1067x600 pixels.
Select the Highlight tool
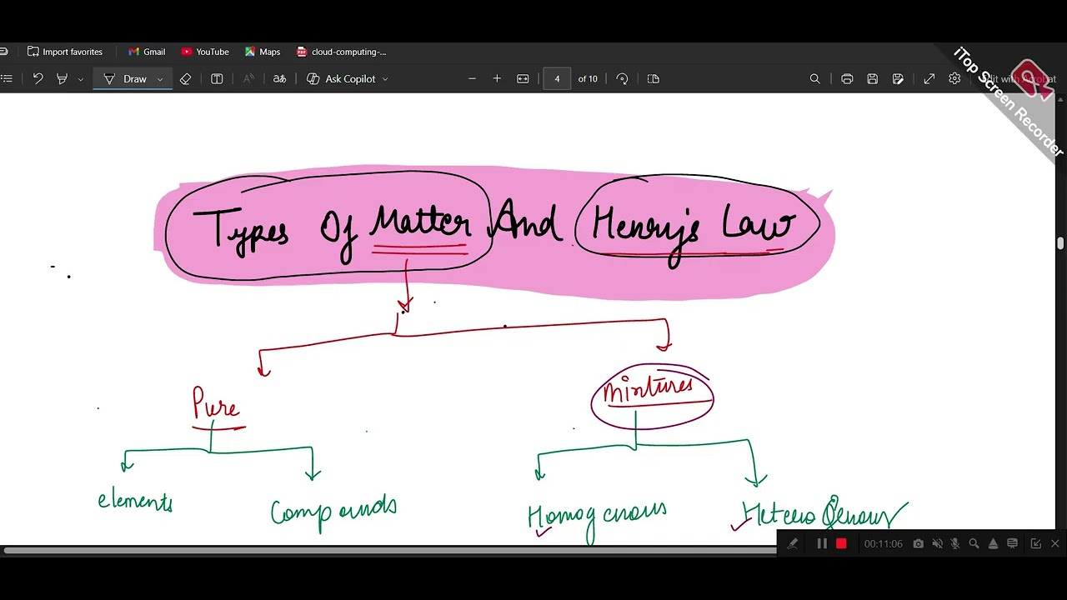[x=62, y=78]
